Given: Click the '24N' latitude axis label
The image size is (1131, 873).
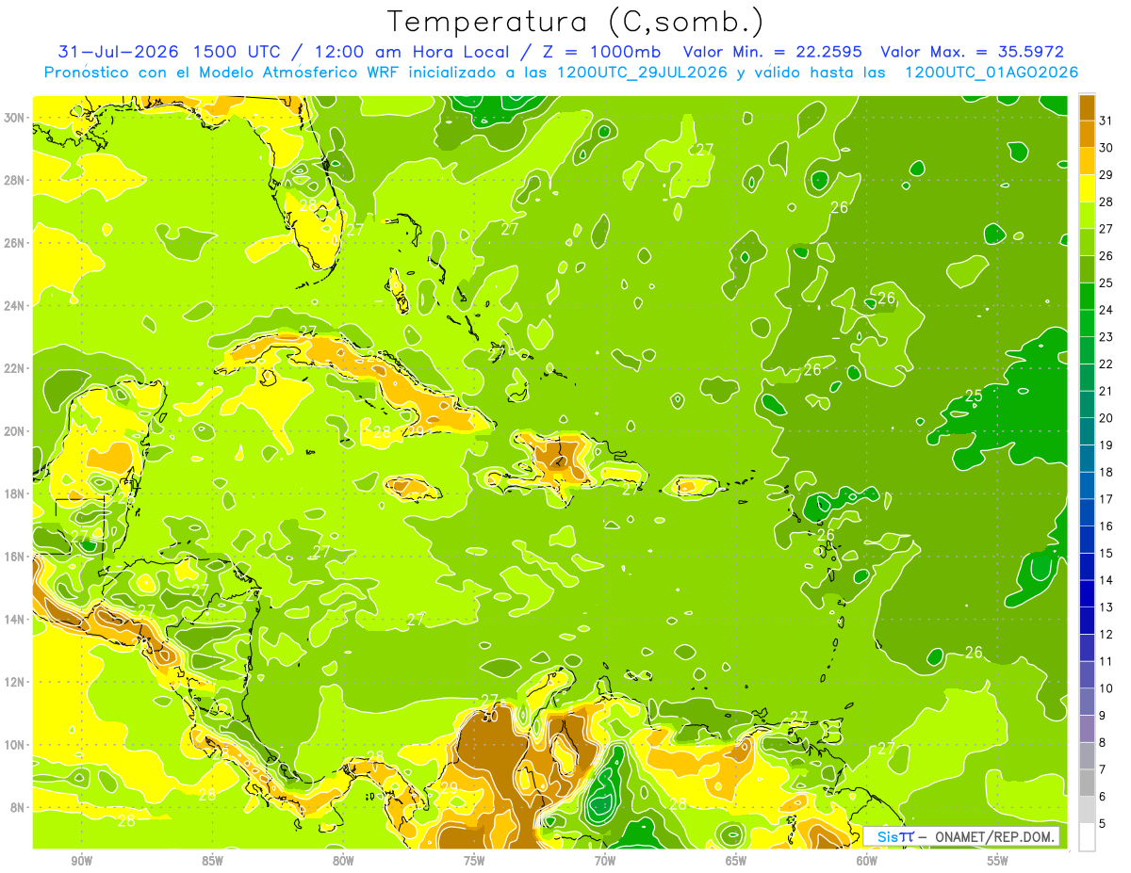Looking at the screenshot, I should (16, 305).
